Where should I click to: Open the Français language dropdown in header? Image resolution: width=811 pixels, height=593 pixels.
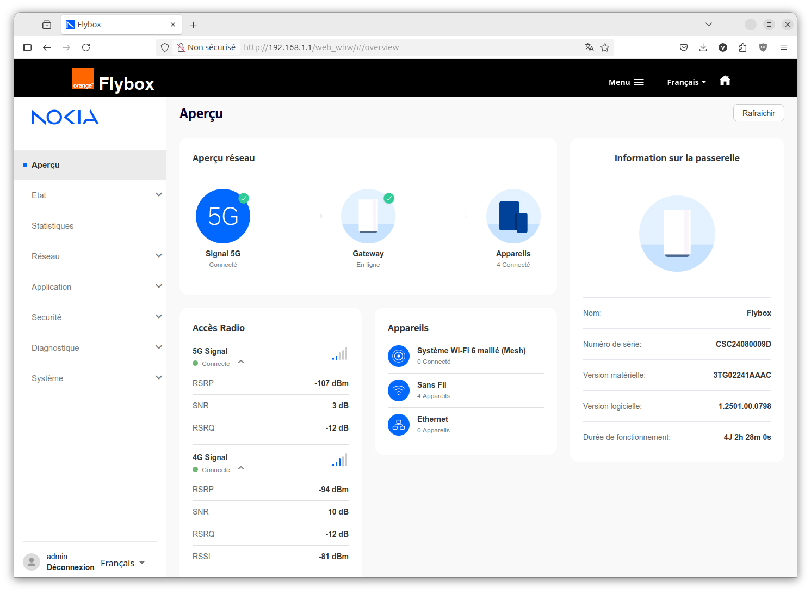pyautogui.click(x=686, y=82)
